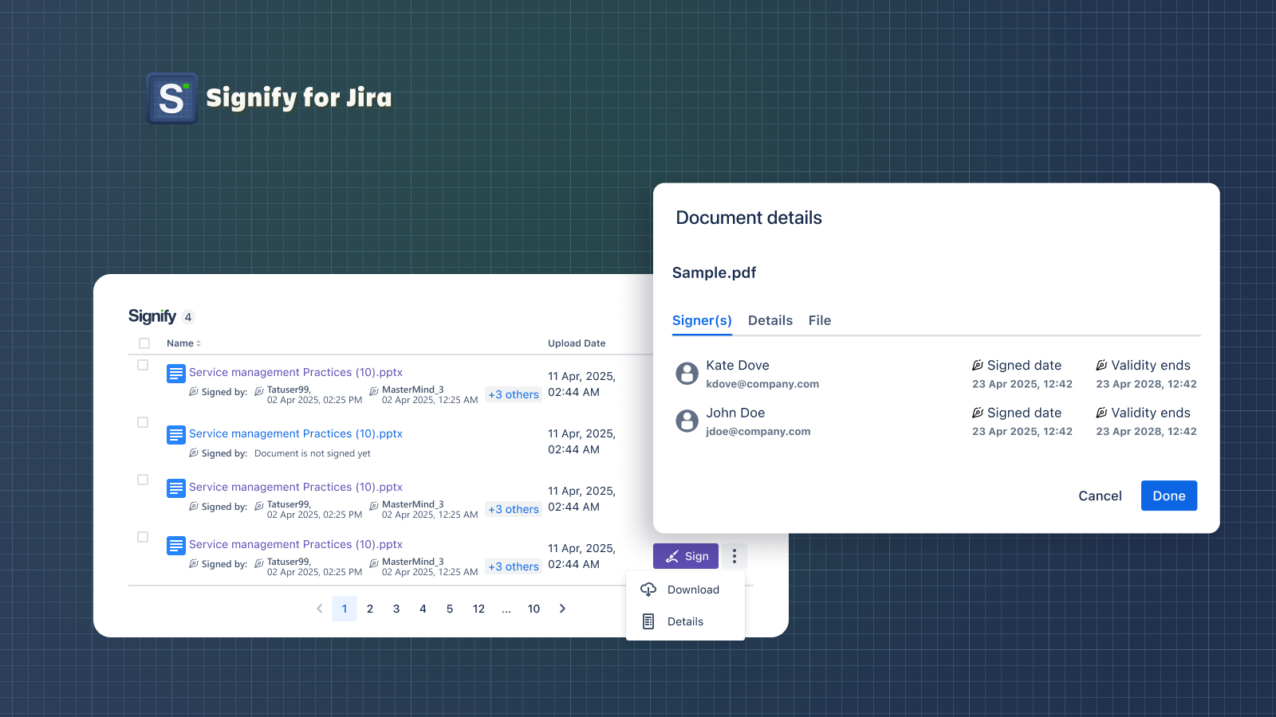Switch to the Signer(s) tab
This screenshot has width=1276, height=717.
pos(702,320)
